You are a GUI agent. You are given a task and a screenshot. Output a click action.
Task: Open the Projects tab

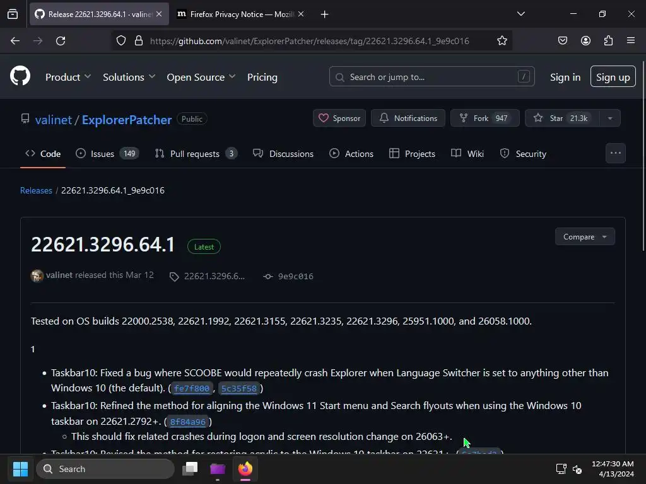point(412,154)
